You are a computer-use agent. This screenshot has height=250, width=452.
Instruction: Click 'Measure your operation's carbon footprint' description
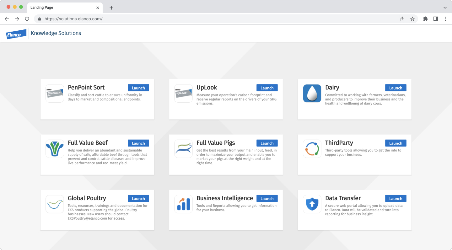click(x=236, y=99)
